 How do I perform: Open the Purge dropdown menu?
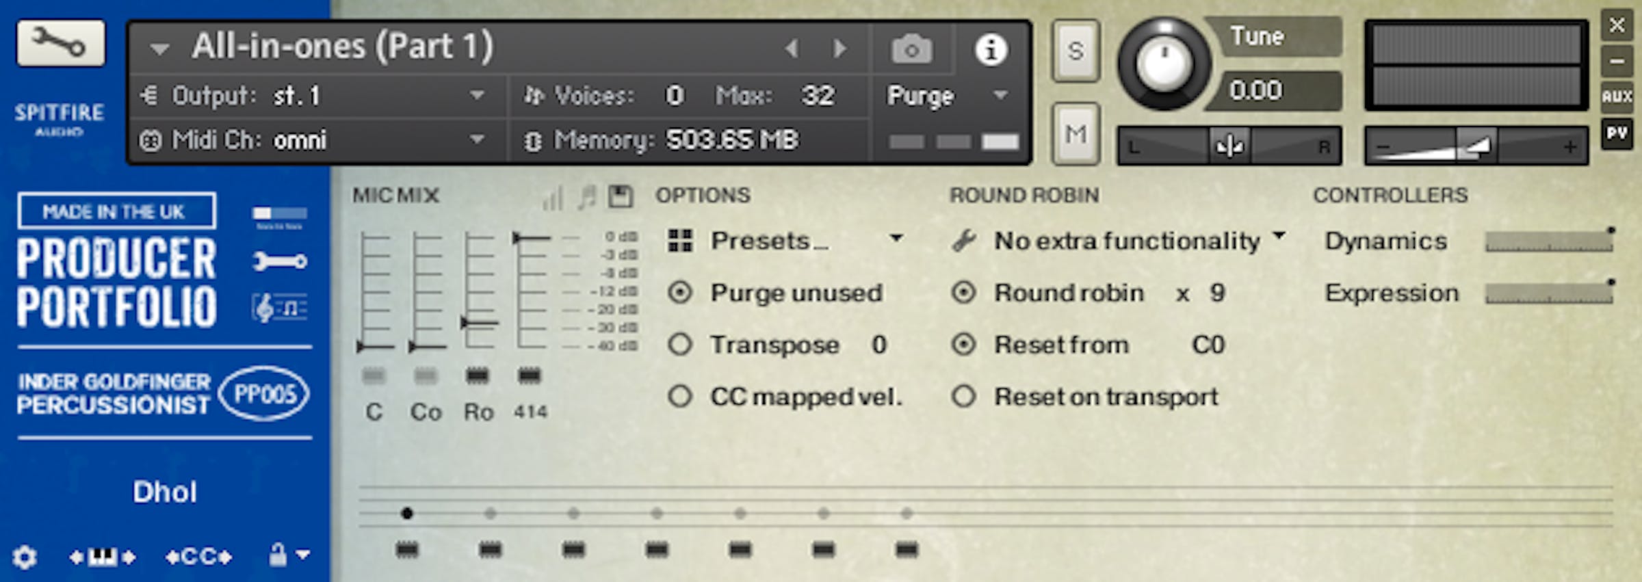coord(950,96)
